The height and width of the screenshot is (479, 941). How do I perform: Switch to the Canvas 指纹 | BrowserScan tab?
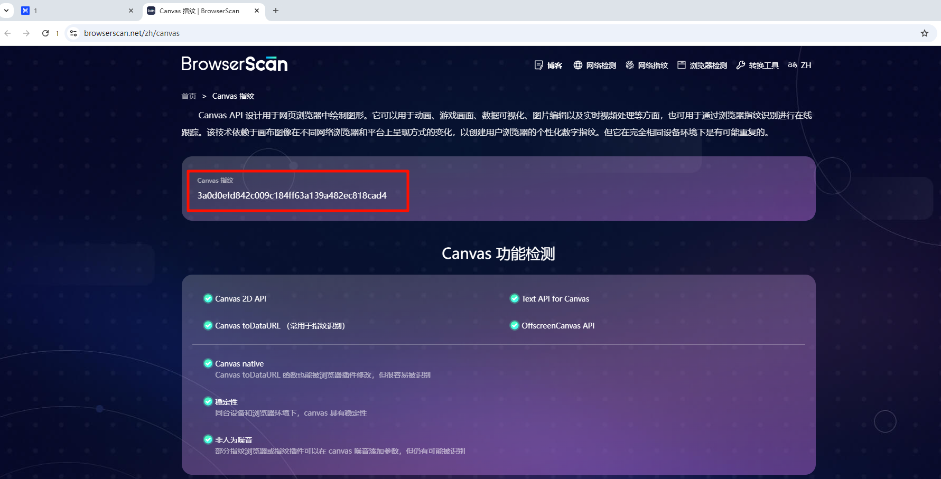coord(203,11)
